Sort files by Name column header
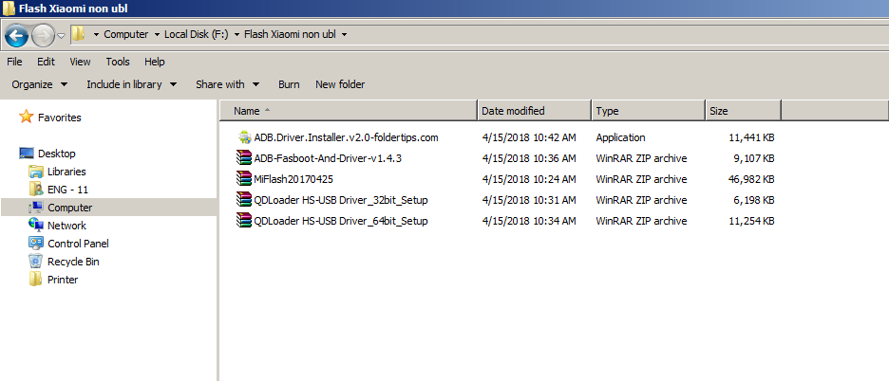This screenshot has height=381, width=889. [x=349, y=111]
